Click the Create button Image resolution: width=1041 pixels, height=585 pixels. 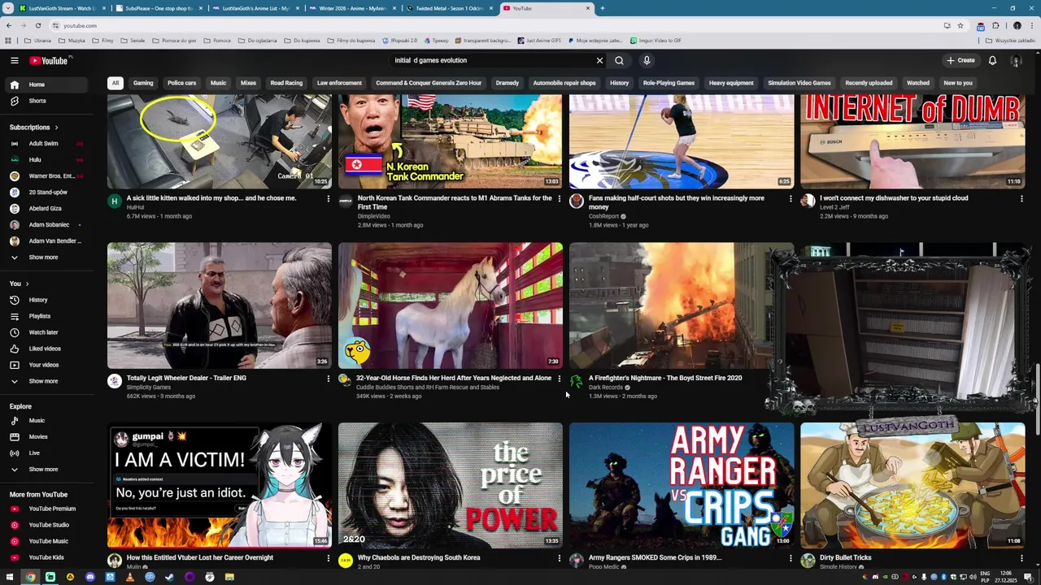coord(960,60)
